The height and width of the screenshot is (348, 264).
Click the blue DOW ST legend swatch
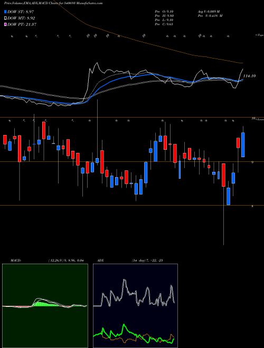point(6,12)
